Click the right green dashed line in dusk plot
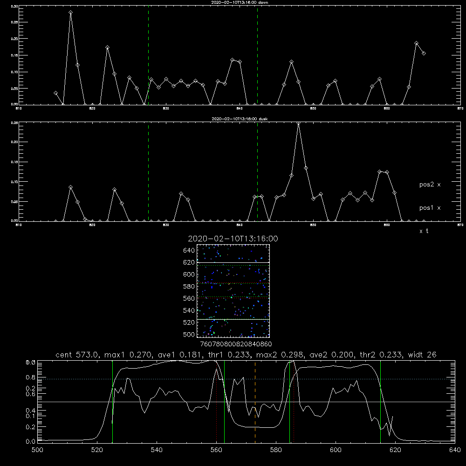The image size is (466, 466). click(x=257, y=172)
